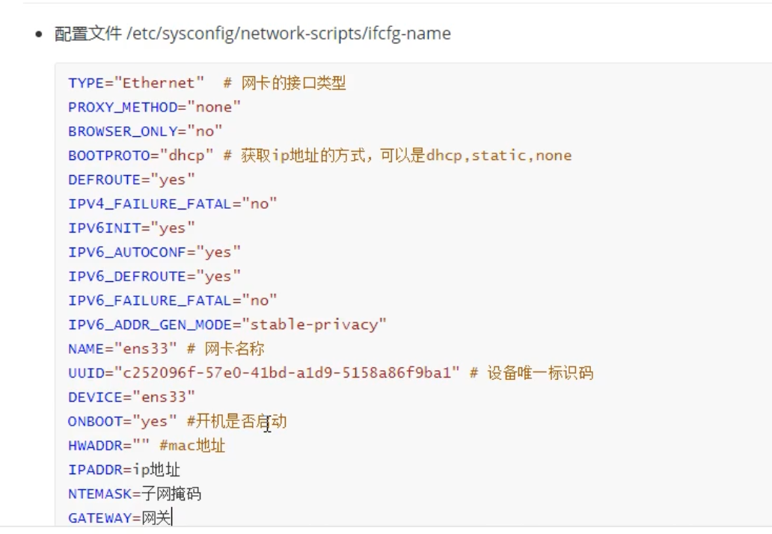Click the BOOTPROTO="dhcp" setting
The width and height of the screenshot is (772, 534).
pos(141,156)
